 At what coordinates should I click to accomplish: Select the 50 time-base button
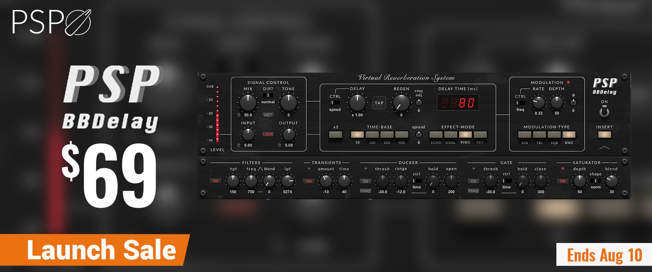(357, 135)
